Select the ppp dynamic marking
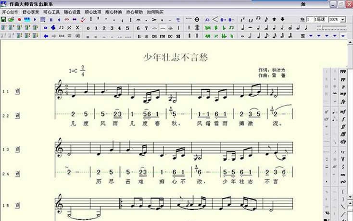Image resolution: width=353 pixels, height=221 pixels. tap(343, 72)
